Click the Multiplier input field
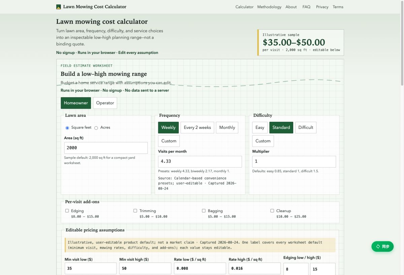This screenshot has height=275, width=404. point(294,162)
